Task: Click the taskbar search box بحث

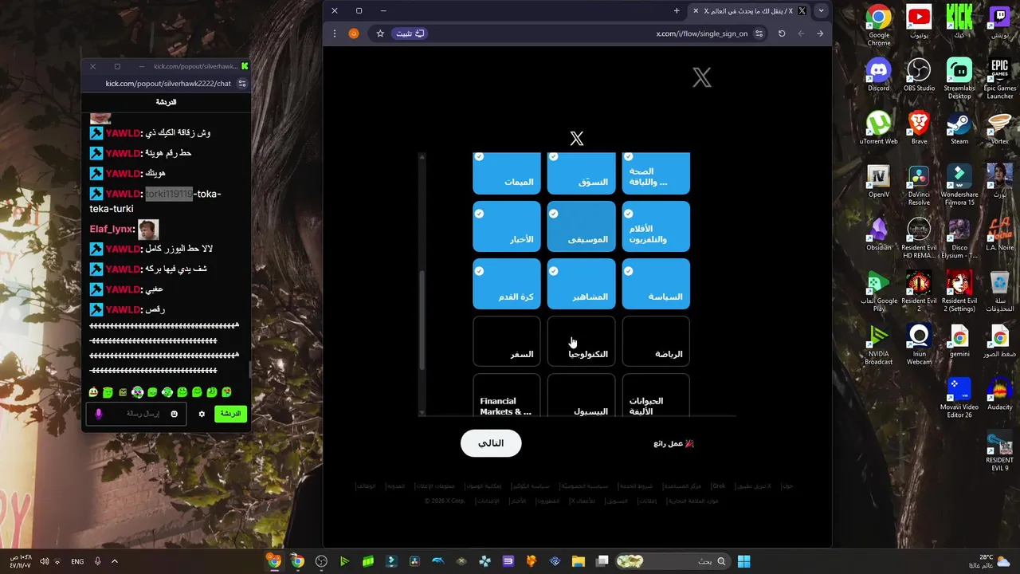Action: [x=673, y=561]
